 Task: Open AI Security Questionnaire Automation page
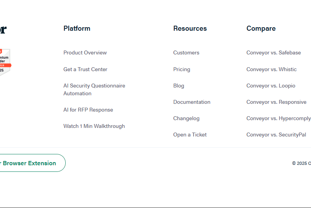[94, 89]
